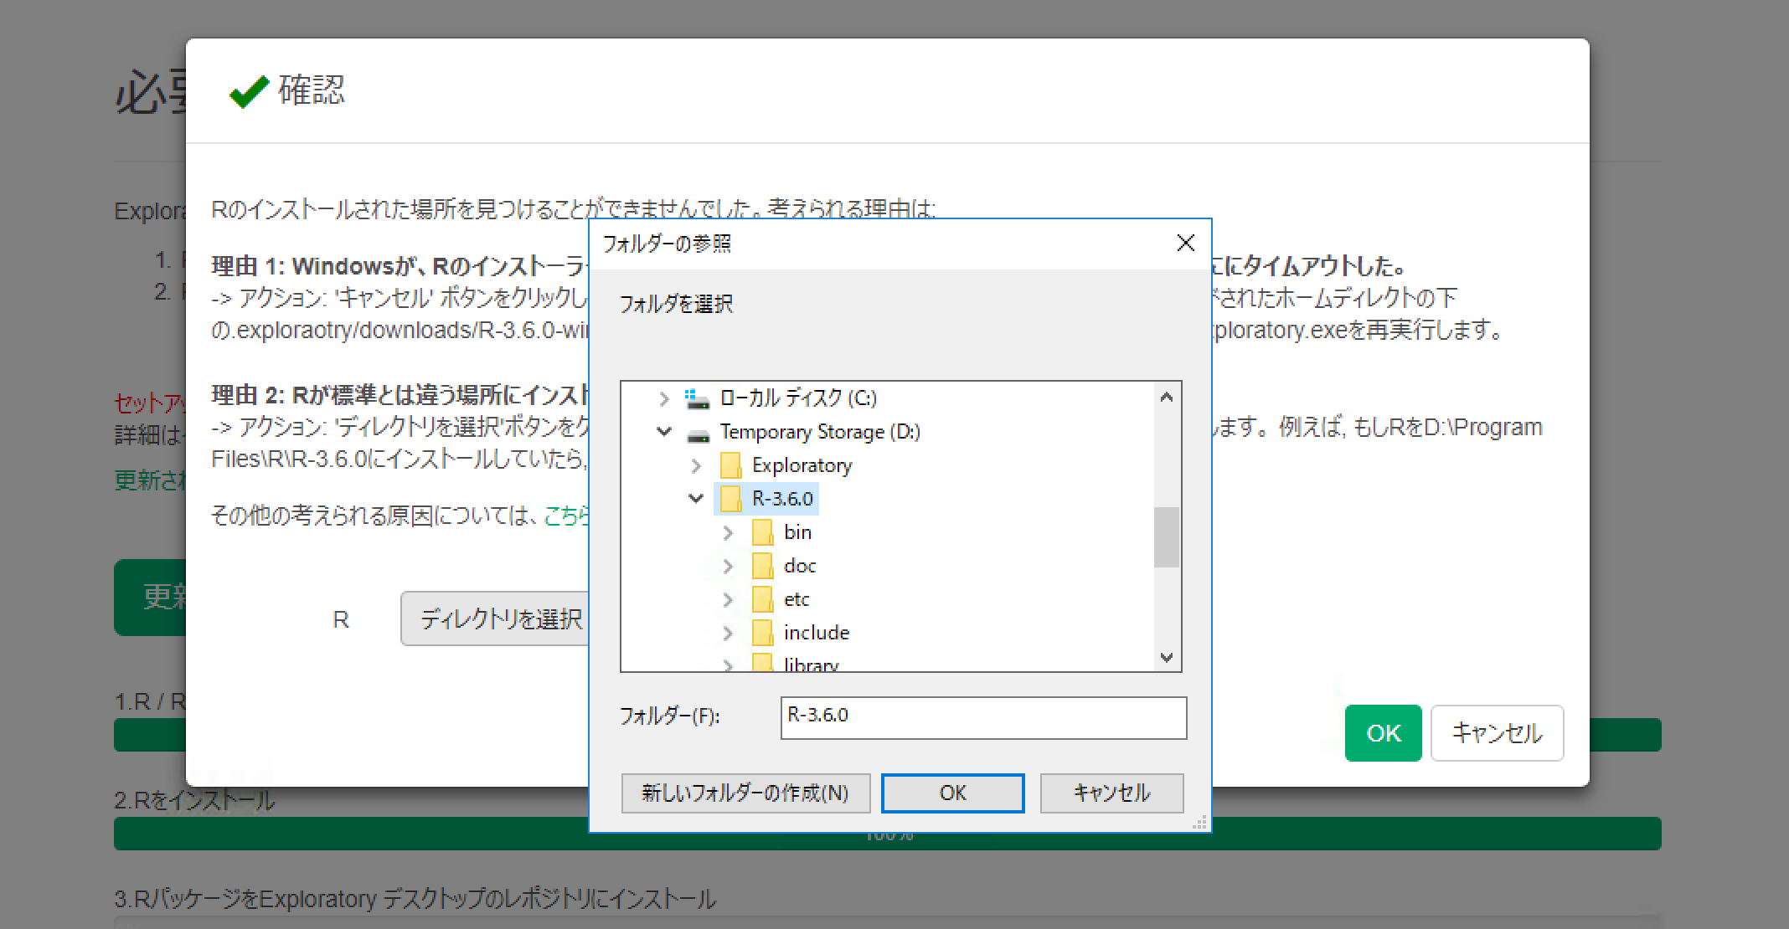1789x929 pixels.
Task: Select the ローカル ディスク (C:) label
Action: [798, 398]
